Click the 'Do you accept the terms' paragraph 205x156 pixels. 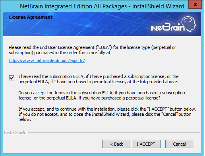pos(102,96)
